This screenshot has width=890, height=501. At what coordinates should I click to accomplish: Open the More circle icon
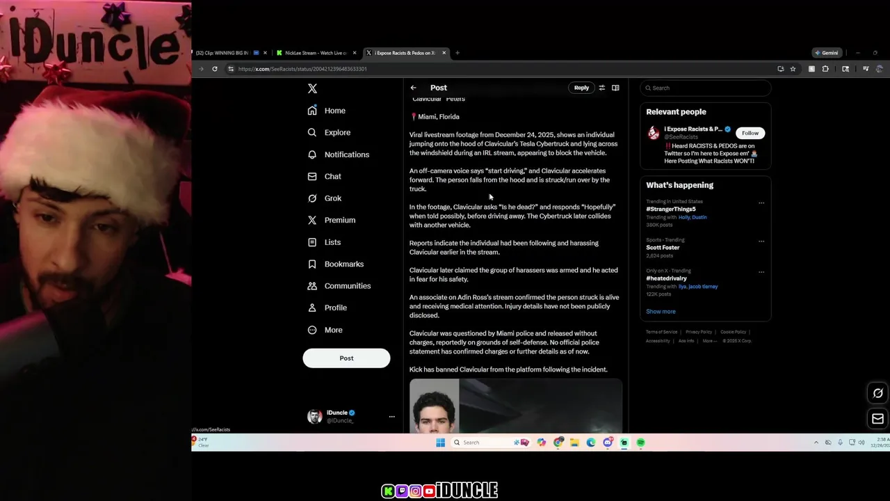pyautogui.click(x=312, y=330)
